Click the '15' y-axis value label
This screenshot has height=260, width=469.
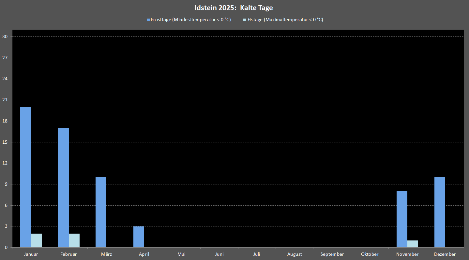point(5,142)
